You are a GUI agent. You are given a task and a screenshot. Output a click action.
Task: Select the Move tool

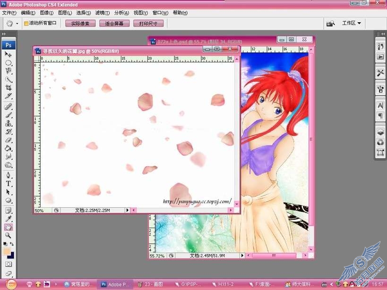tap(8, 54)
